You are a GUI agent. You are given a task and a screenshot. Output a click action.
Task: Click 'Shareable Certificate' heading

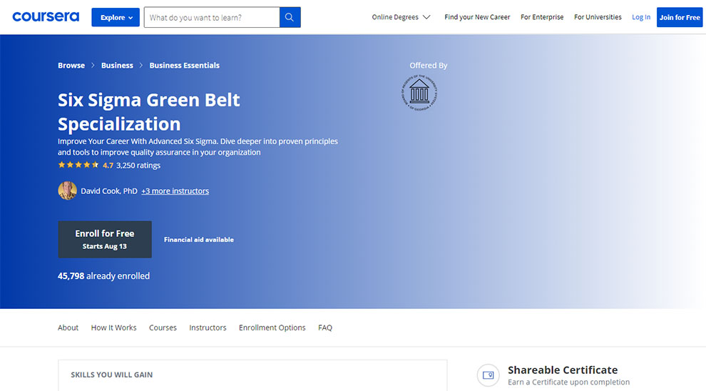563,370
